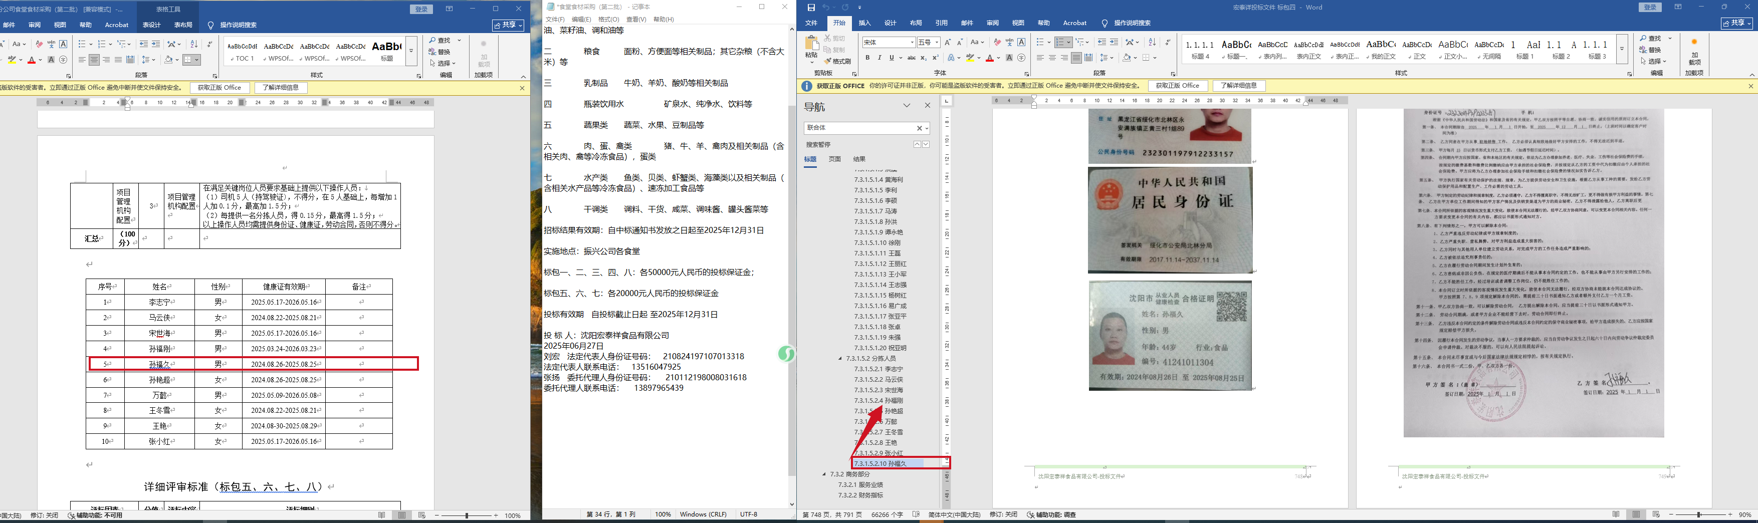This screenshot has height=523, width=1758.
Task: Open the 插入 tab in 宏泰祥 Word window
Action: (864, 23)
